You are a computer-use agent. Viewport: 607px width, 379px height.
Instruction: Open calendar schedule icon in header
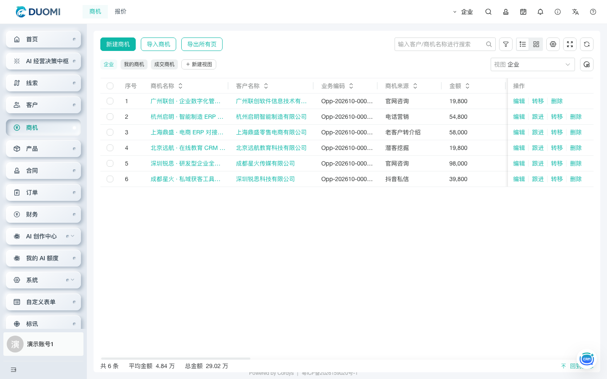[x=523, y=12]
